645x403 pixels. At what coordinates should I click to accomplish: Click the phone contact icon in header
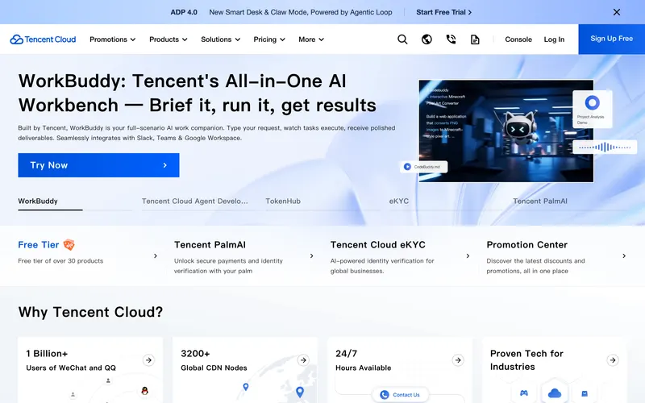451,39
